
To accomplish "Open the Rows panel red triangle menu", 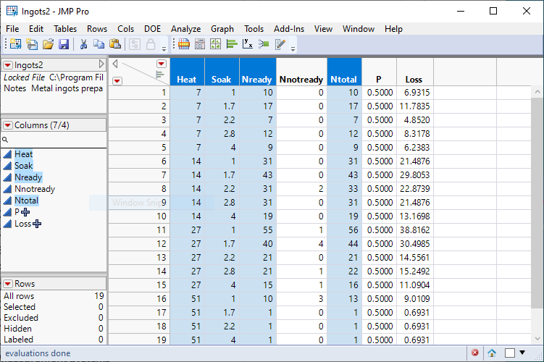I will 8,284.
